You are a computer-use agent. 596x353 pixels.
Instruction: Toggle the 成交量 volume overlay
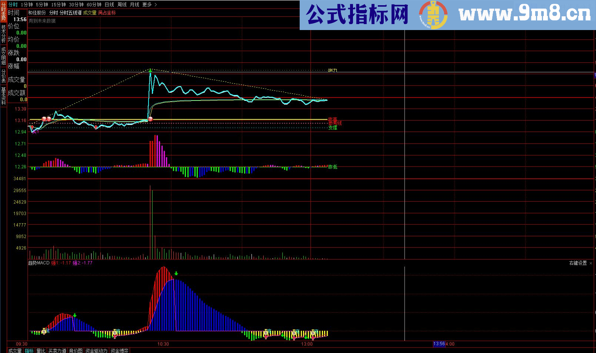pos(89,13)
